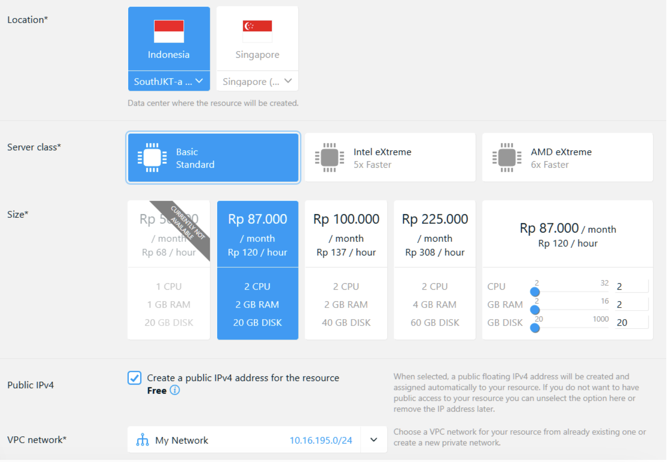Viewport: 668px width, 462px height.
Task: Click the GB DISK value input field
Action: click(632, 323)
